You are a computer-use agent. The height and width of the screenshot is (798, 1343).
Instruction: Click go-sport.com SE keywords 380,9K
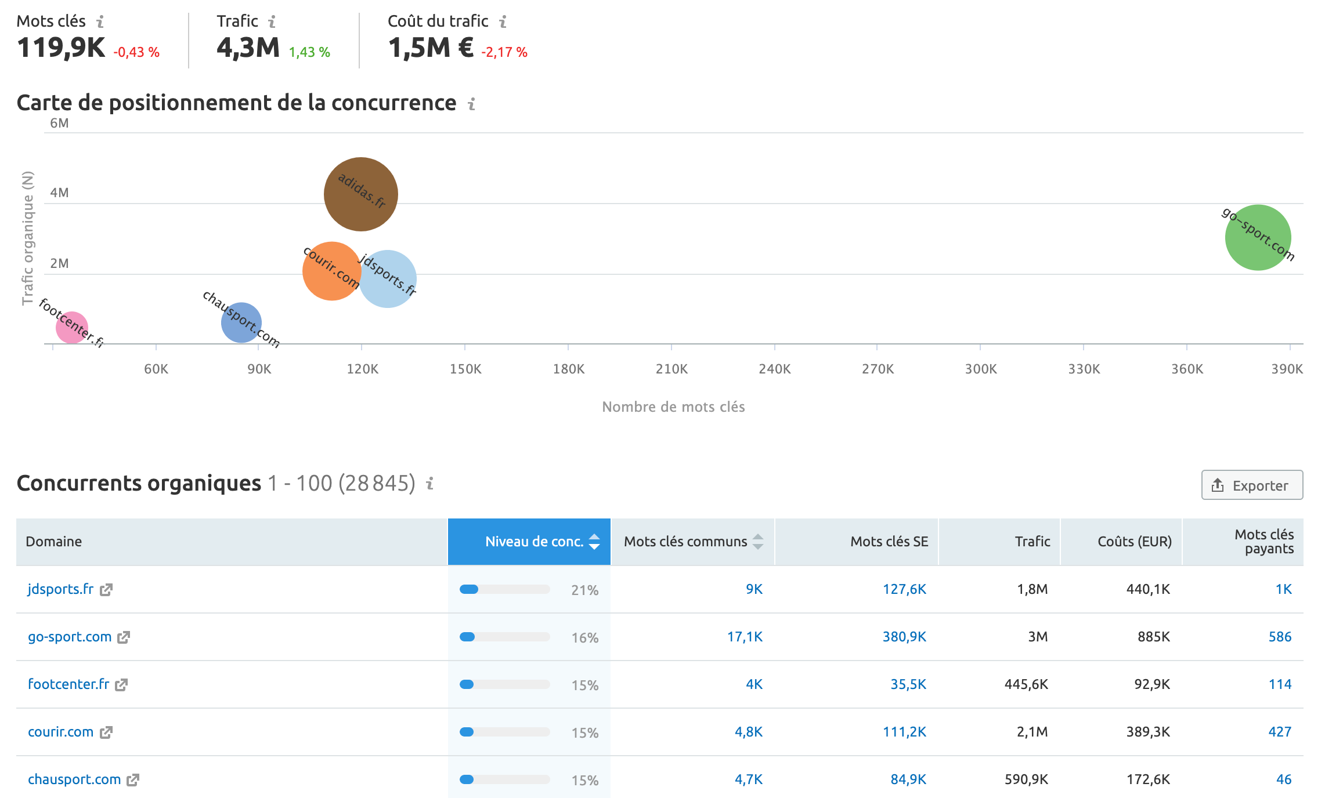(904, 637)
